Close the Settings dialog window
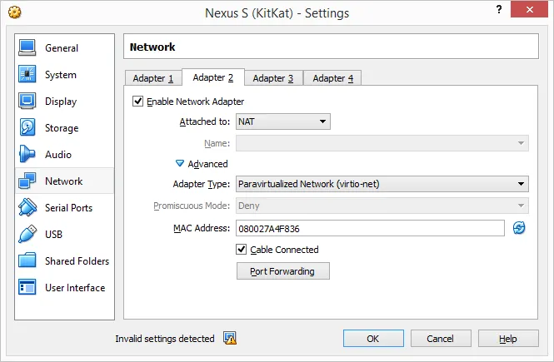Image resolution: width=554 pixels, height=362 pixels. click(529, 9)
